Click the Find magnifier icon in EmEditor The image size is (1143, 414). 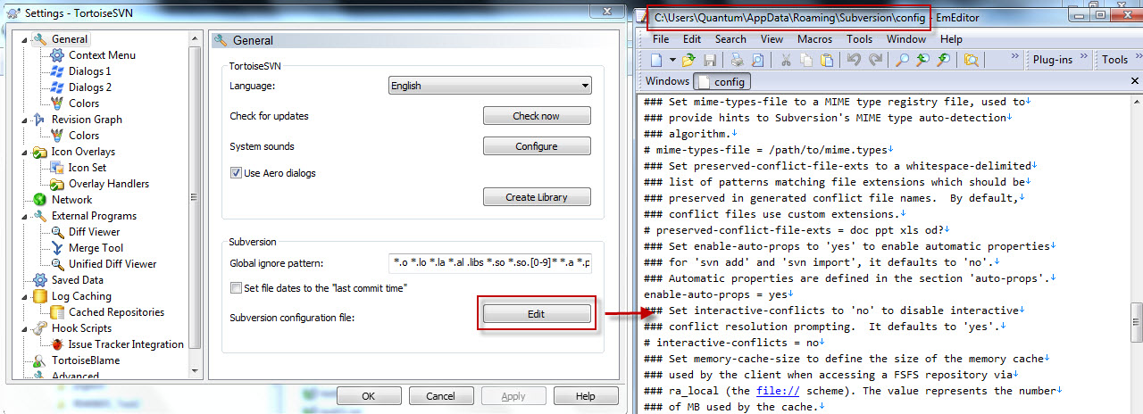click(x=902, y=60)
